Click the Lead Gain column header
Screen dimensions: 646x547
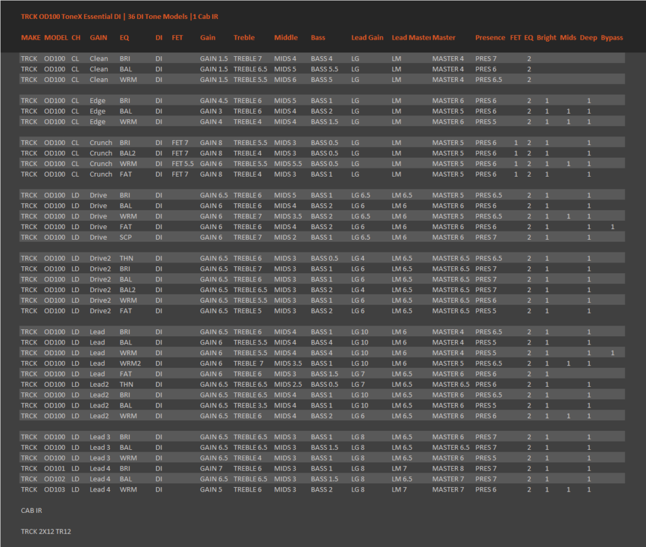(x=367, y=37)
